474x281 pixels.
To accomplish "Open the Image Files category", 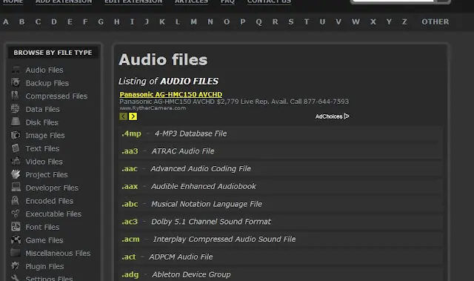I will pos(45,135).
